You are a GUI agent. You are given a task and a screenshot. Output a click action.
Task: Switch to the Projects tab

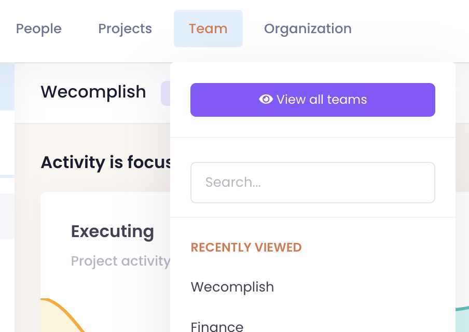point(125,29)
